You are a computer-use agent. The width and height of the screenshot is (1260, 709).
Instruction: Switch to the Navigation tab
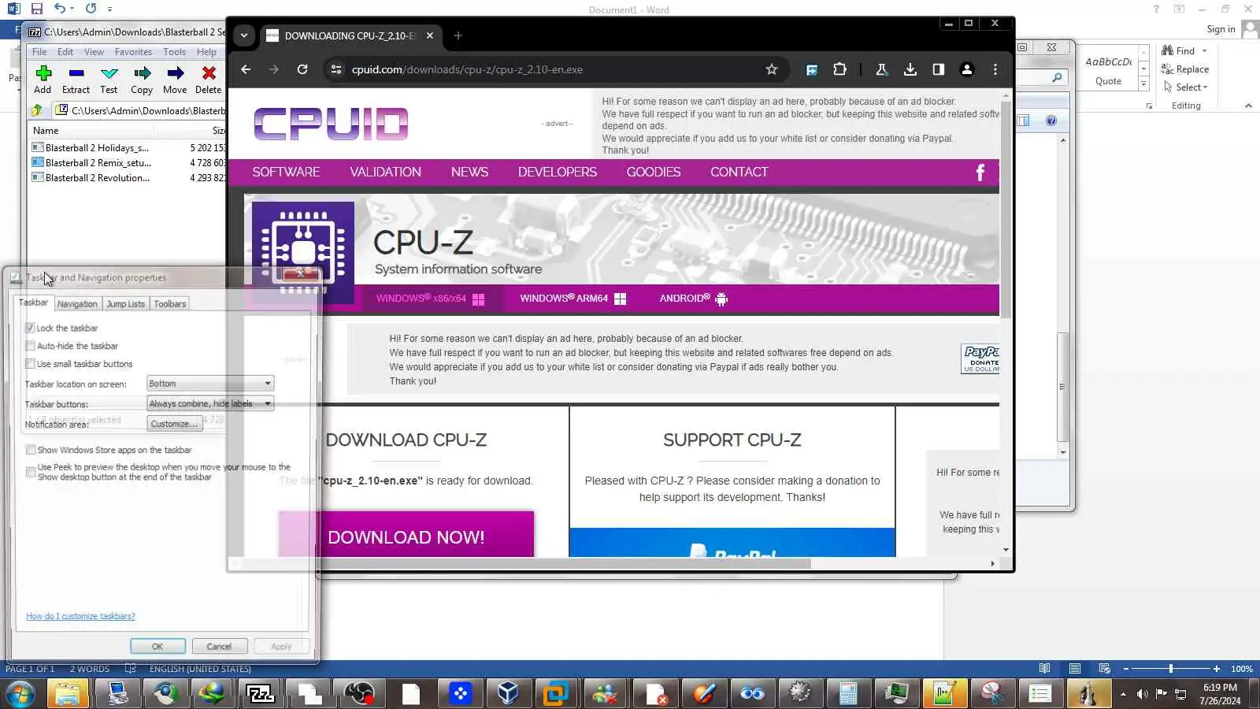77,304
